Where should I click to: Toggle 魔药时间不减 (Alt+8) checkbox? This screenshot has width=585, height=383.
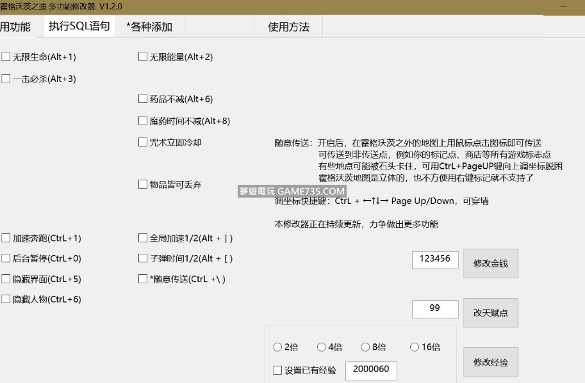tap(143, 121)
